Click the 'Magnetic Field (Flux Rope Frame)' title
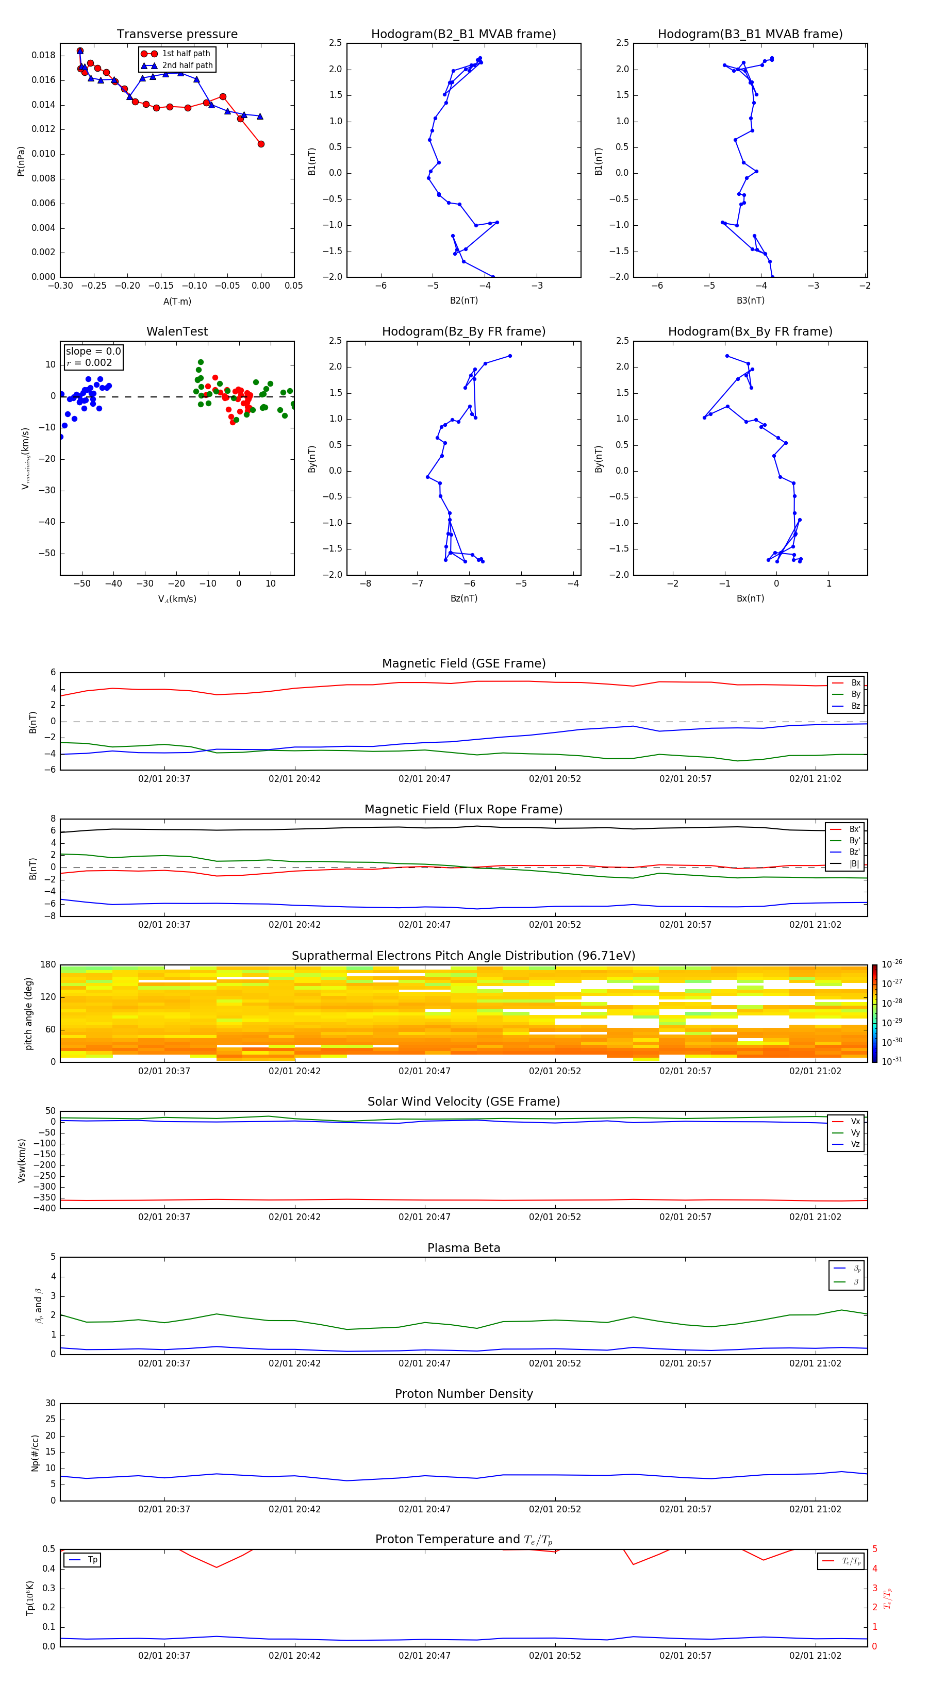 pyautogui.click(x=463, y=810)
